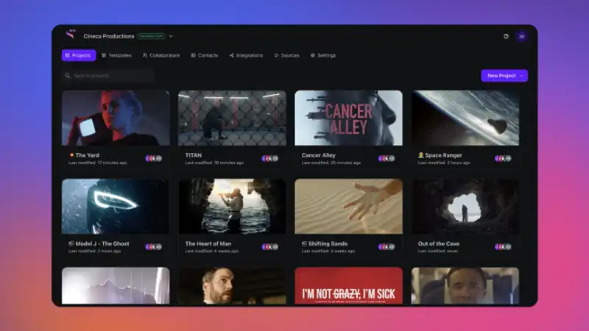View collaborator avatars on Shifting Sands
This screenshot has width=589, height=331.
coord(387,246)
